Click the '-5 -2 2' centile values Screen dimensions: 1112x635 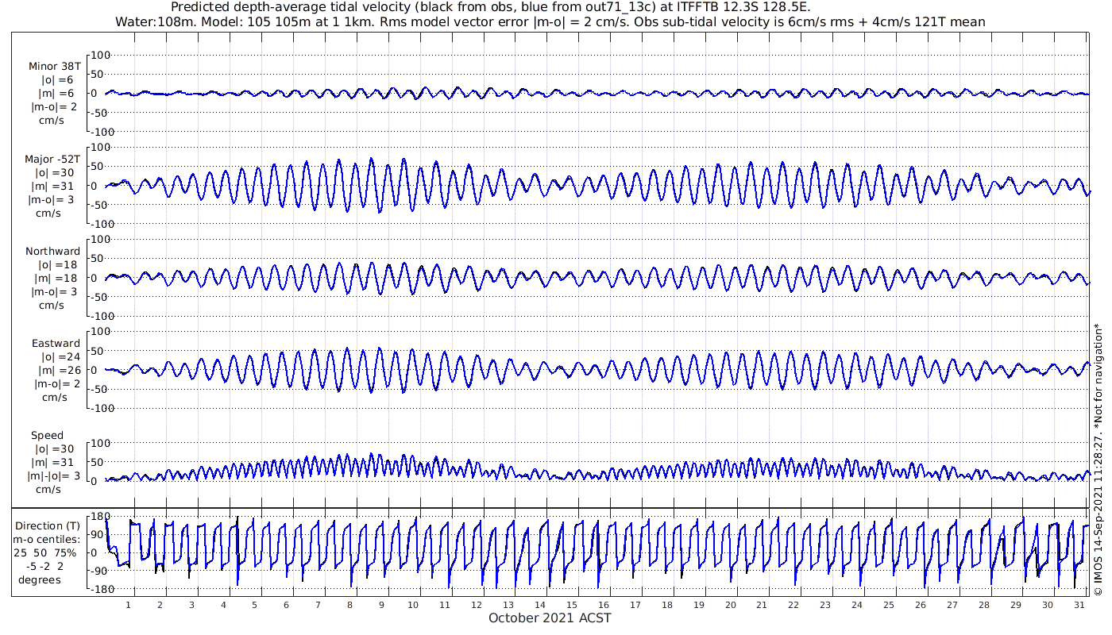(x=47, y=566)
